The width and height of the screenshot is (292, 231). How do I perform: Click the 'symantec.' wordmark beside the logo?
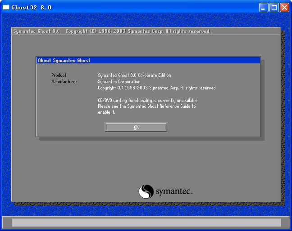click(174, 192)
